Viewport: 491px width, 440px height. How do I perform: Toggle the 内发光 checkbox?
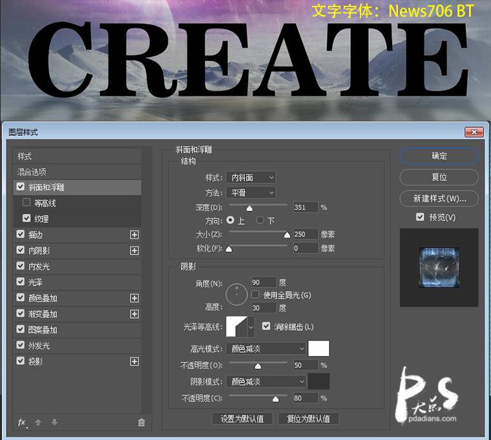[21, 266]
